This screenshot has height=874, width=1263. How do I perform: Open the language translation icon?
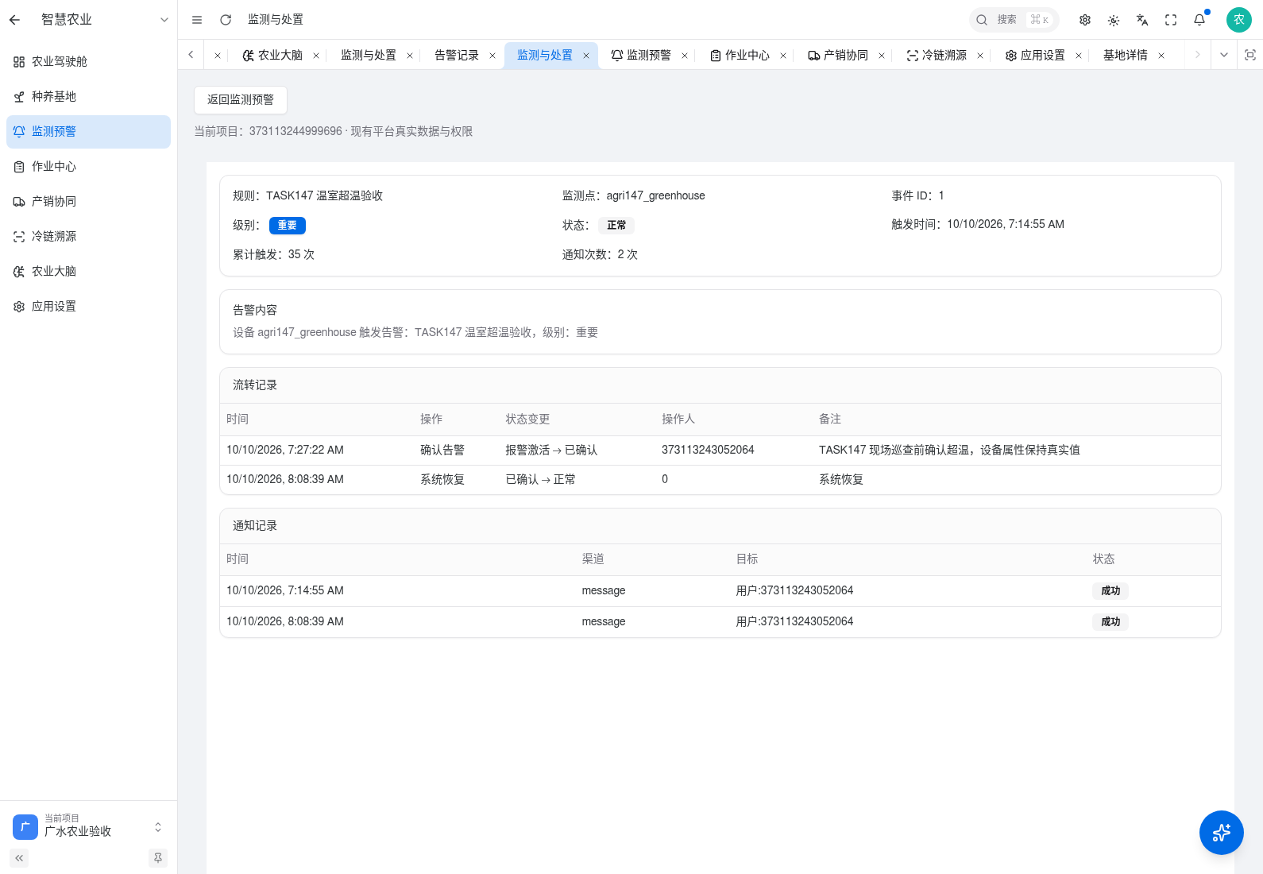pos(1142,20)
